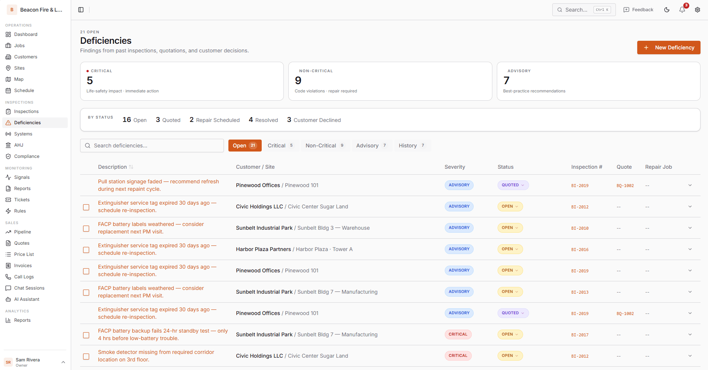Open AI Assistant in the sidebar
The height and width of the screenshot is (370, 708).
[x=27, y=299]
